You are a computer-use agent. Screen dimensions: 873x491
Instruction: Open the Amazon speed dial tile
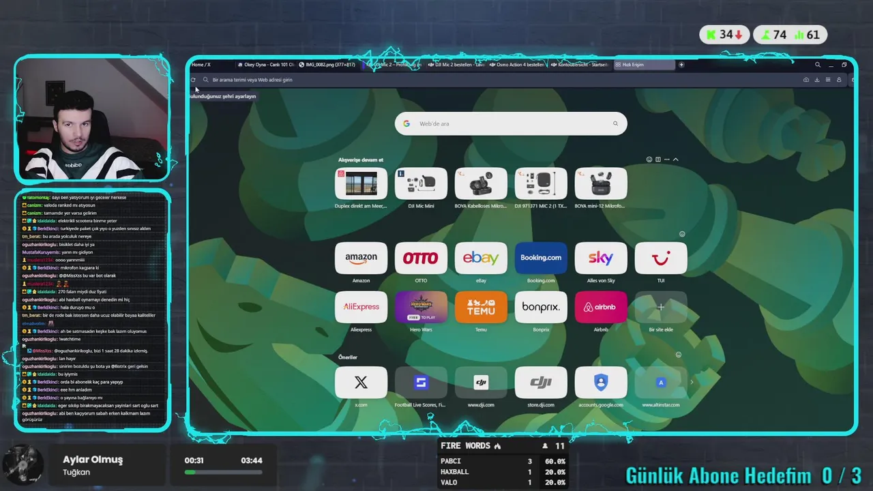click(361, 258)
